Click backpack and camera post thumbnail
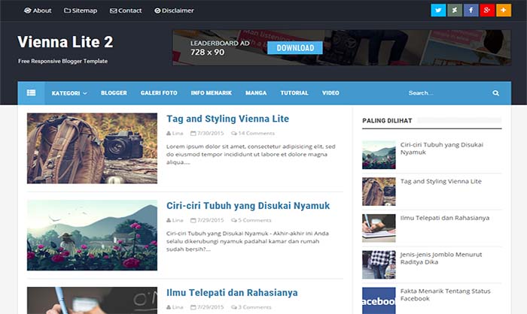This screenshot has width=527, height=314. [x=92, y=148]
